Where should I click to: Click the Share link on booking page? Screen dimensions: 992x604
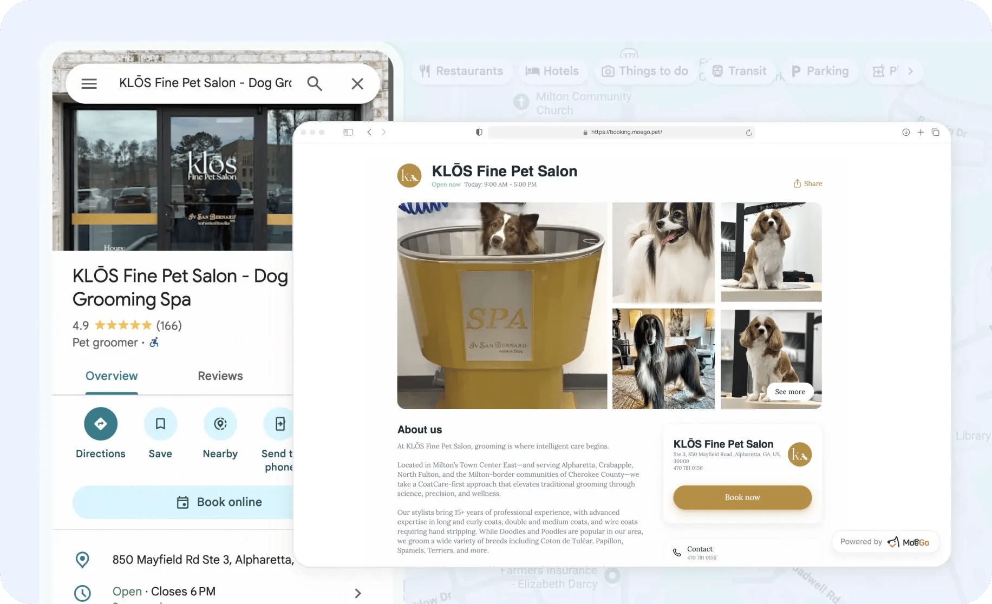tap(808, 183)
